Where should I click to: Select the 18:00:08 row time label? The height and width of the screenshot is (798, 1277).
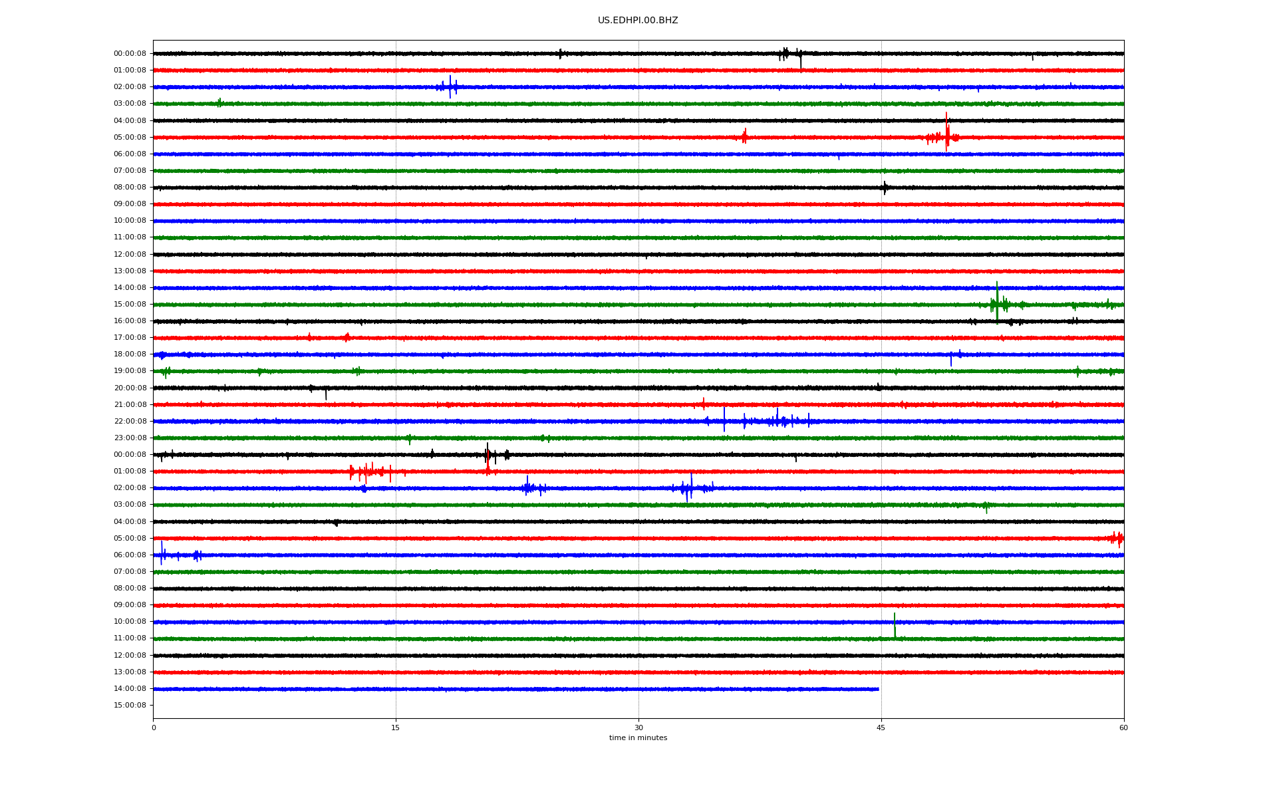coord(130,354)
